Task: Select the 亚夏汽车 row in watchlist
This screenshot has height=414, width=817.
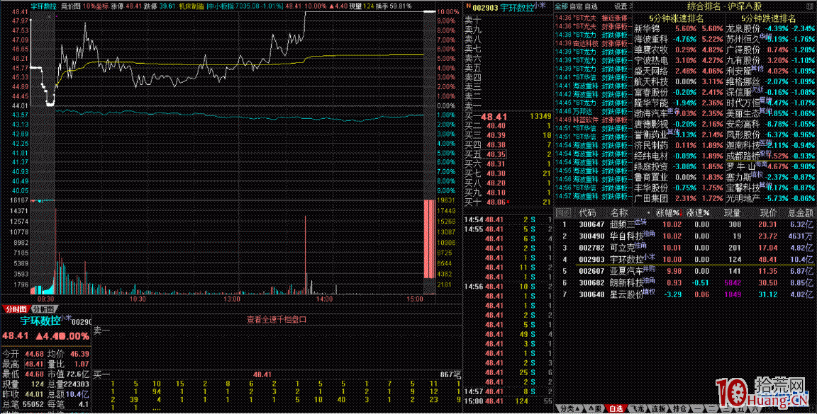Action: 684,271
